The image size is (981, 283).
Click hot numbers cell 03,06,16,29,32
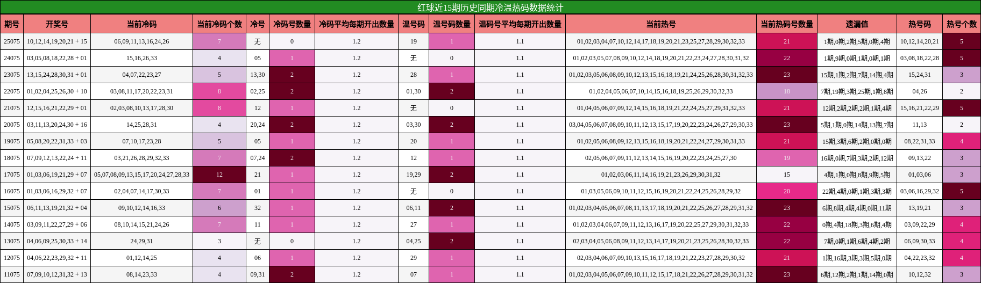pyautogui.click(x=920, y=191)
